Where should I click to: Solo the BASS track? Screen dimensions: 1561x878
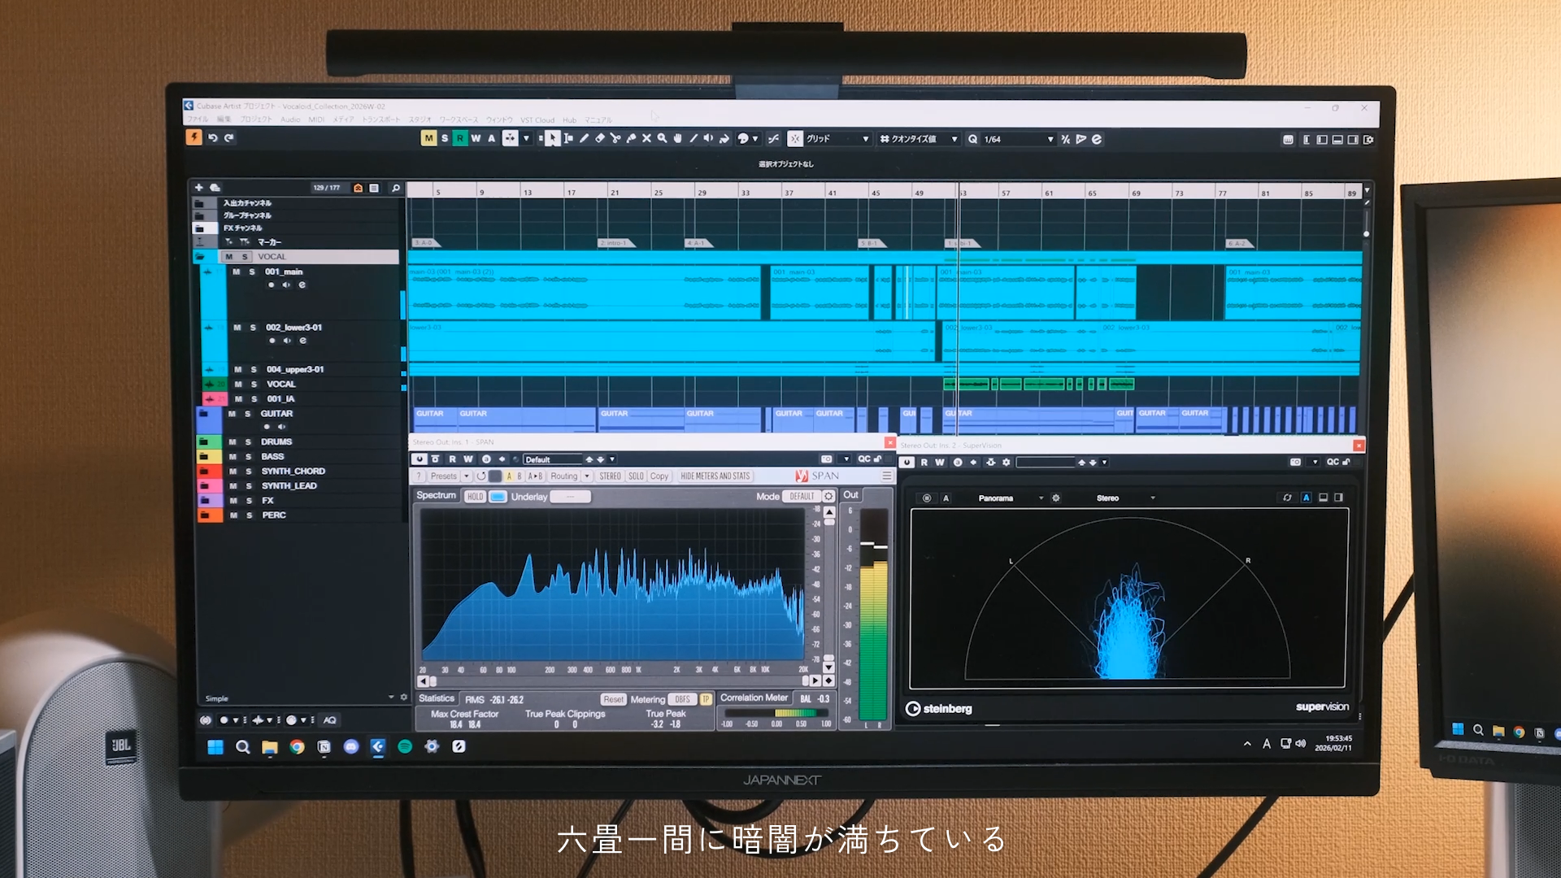coord(248,457)
